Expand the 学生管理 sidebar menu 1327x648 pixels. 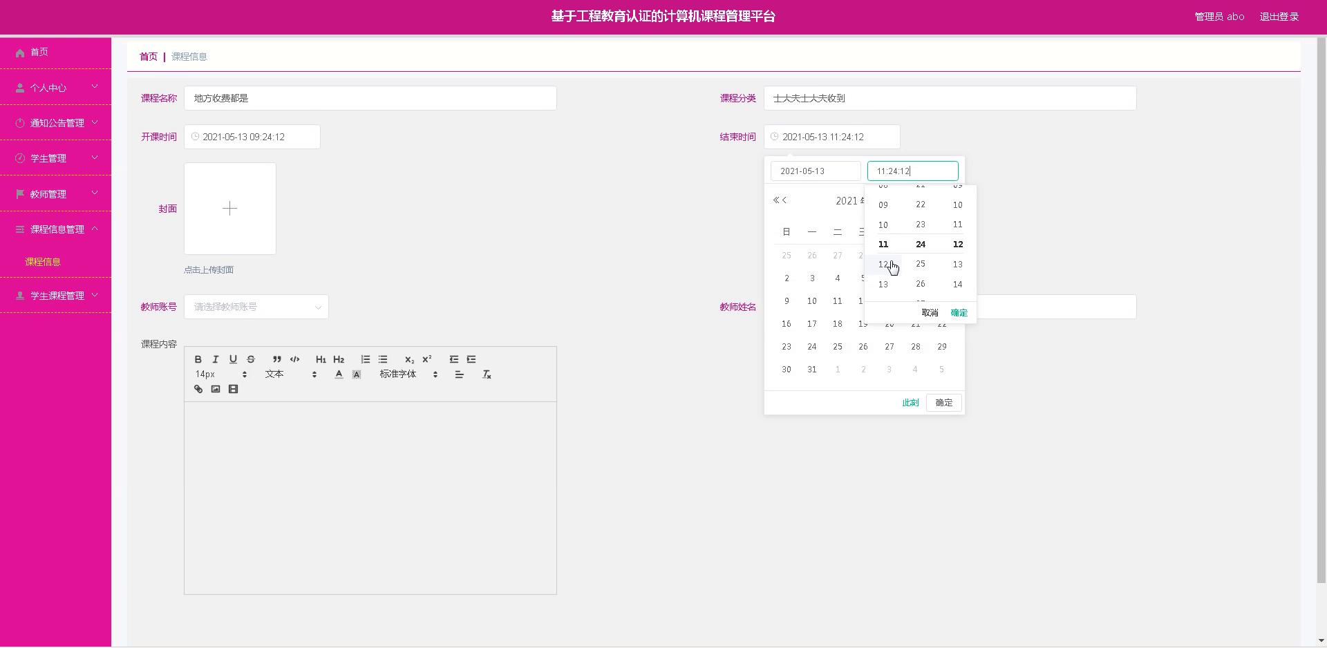pyautogui.click(x=55, y=158)
